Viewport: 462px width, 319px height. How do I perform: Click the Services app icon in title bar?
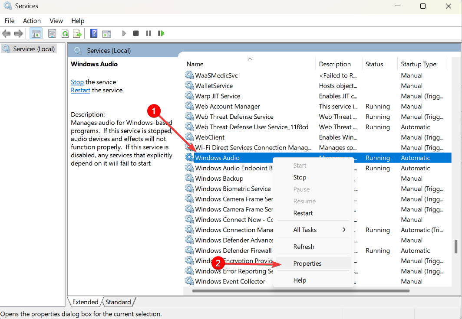pos(8,6)
